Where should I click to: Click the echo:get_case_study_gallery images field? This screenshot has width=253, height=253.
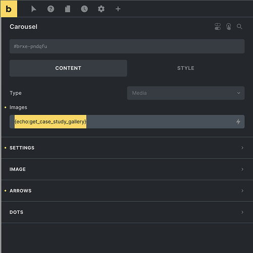(x=127, y=121)
